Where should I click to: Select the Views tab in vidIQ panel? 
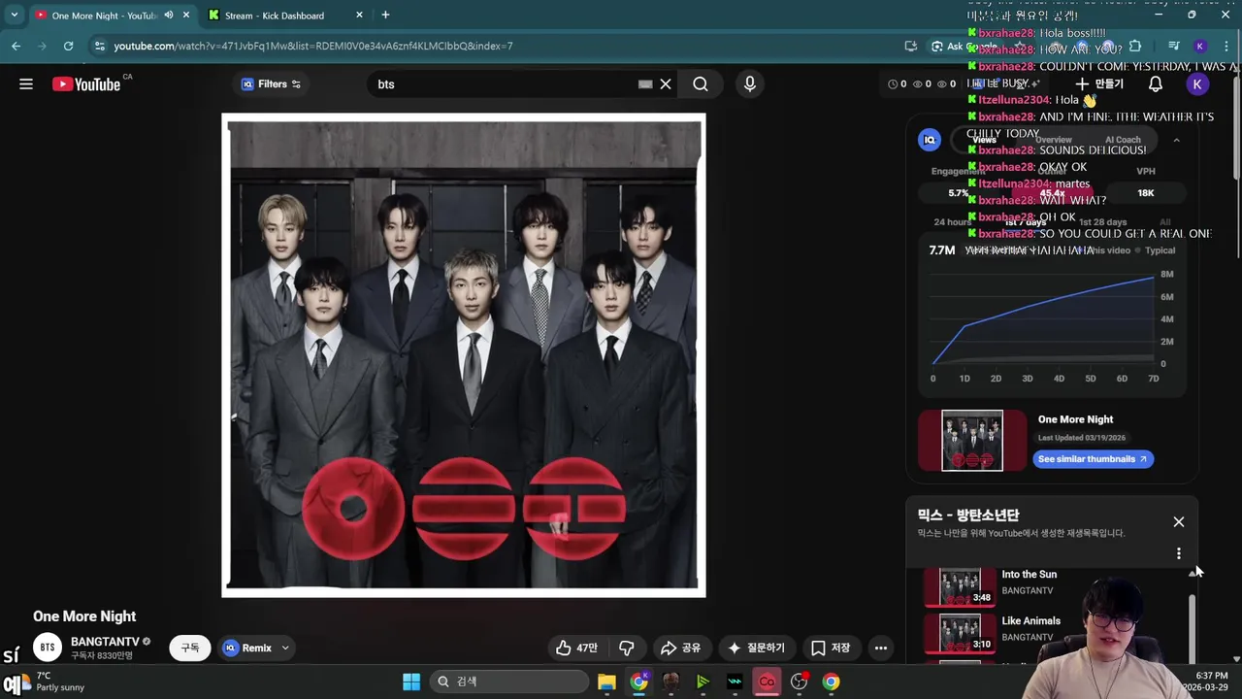(984, 140)
